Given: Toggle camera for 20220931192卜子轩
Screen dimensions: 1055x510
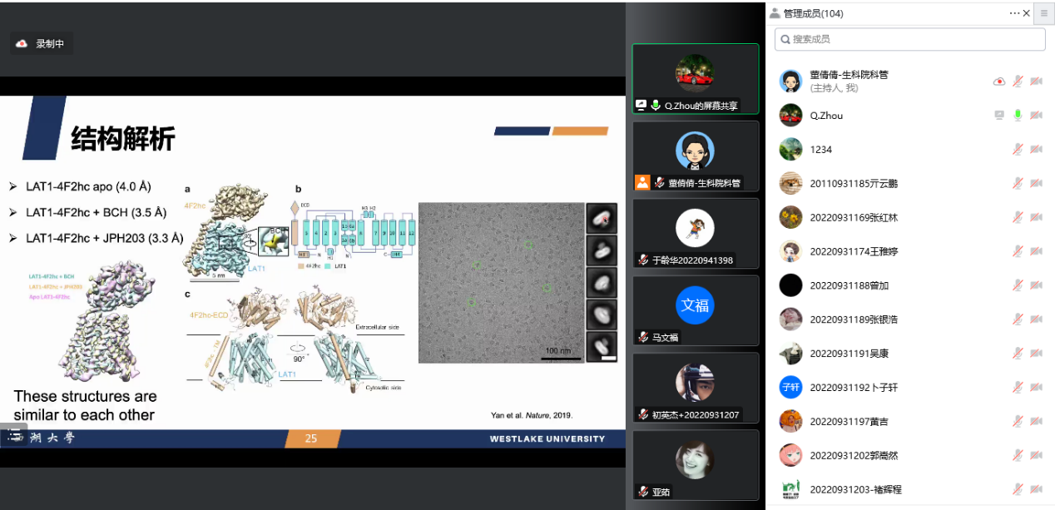Looking at the screenshot, I should point(1036,387).
